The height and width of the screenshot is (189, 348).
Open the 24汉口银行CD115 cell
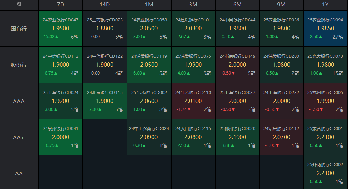[x=193, y=137]
